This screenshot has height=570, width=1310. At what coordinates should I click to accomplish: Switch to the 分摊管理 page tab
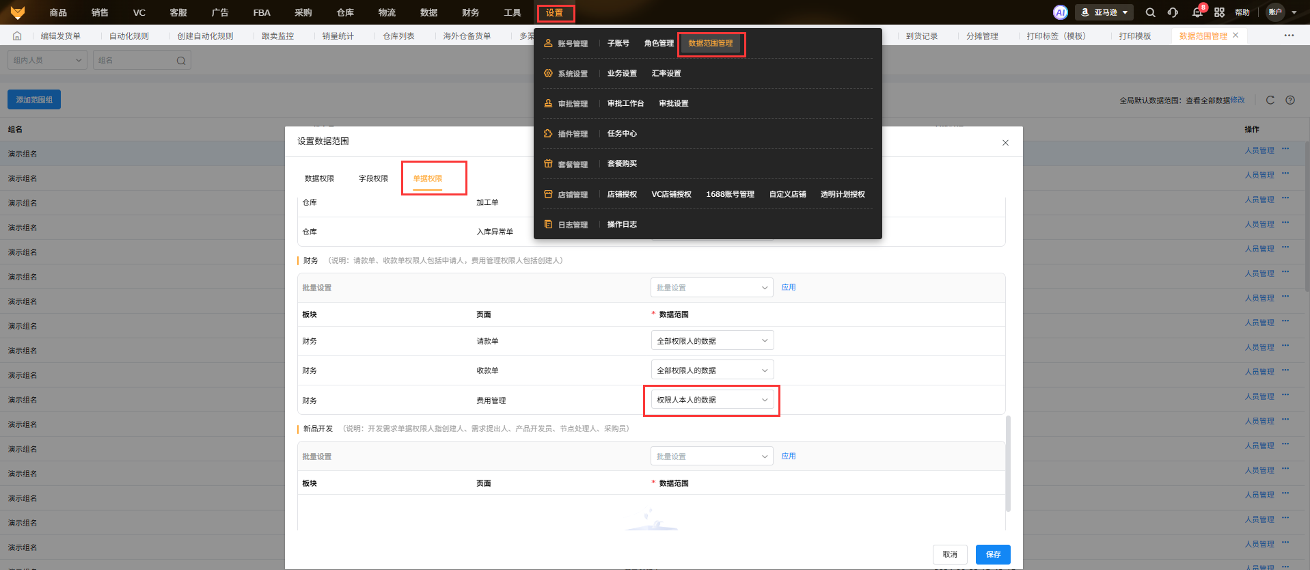click(x=982, y=36)
